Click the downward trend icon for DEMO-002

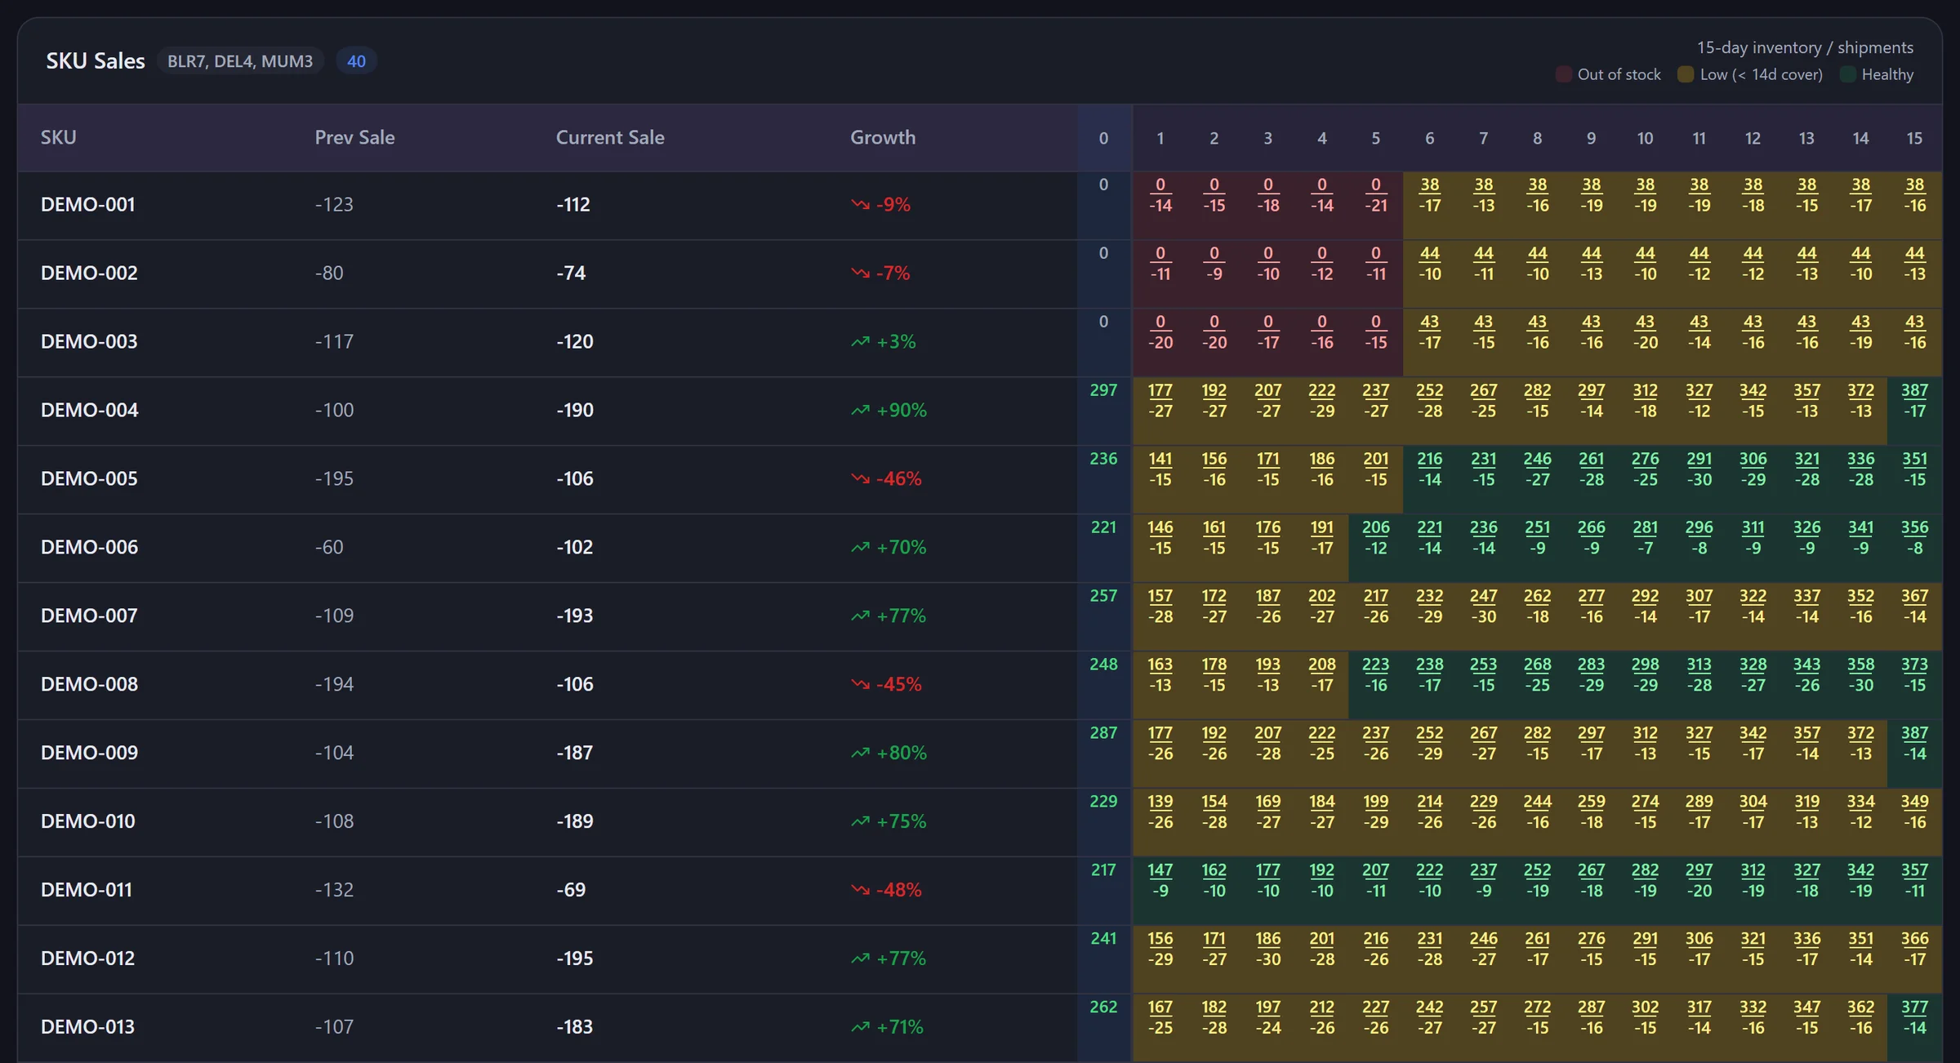(x=860, y=273)
